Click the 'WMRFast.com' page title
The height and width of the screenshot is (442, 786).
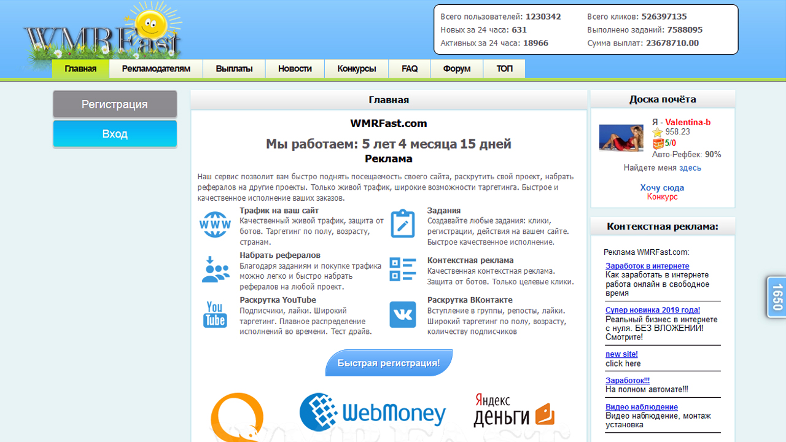pyautogui.click(x=389, y=123)
